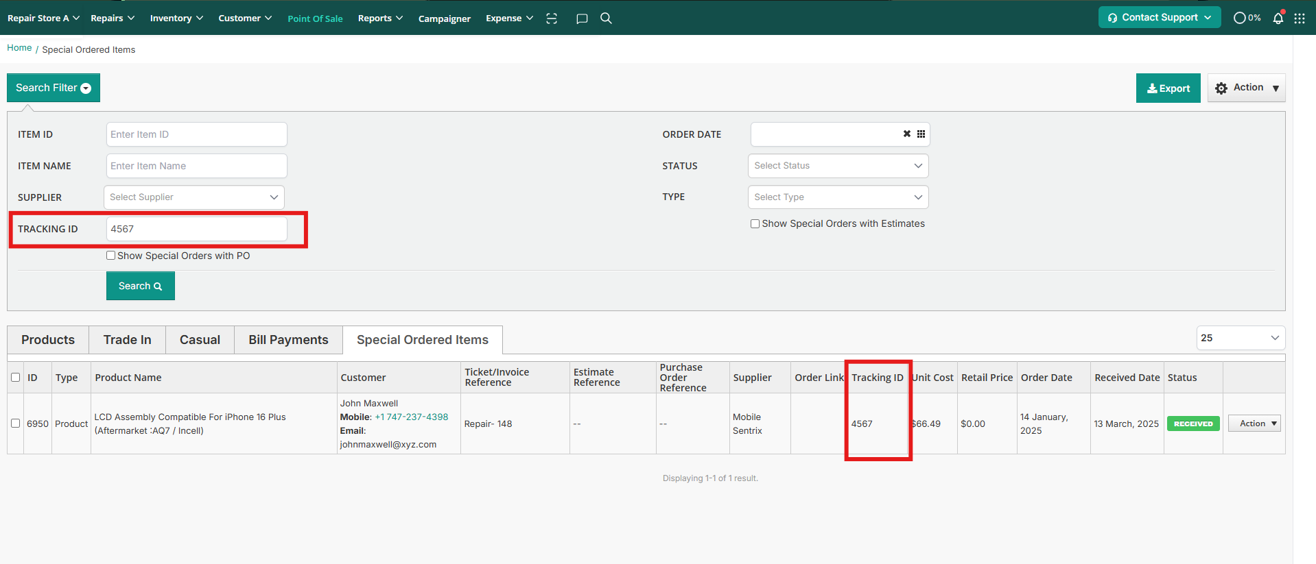Click the Export button

(x=1168, y=88)
